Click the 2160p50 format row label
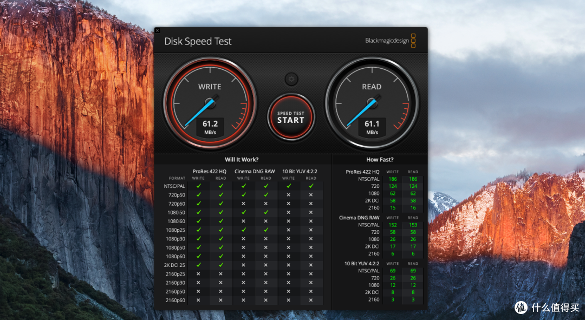The image size is (585, 320). tap(175, 292)
